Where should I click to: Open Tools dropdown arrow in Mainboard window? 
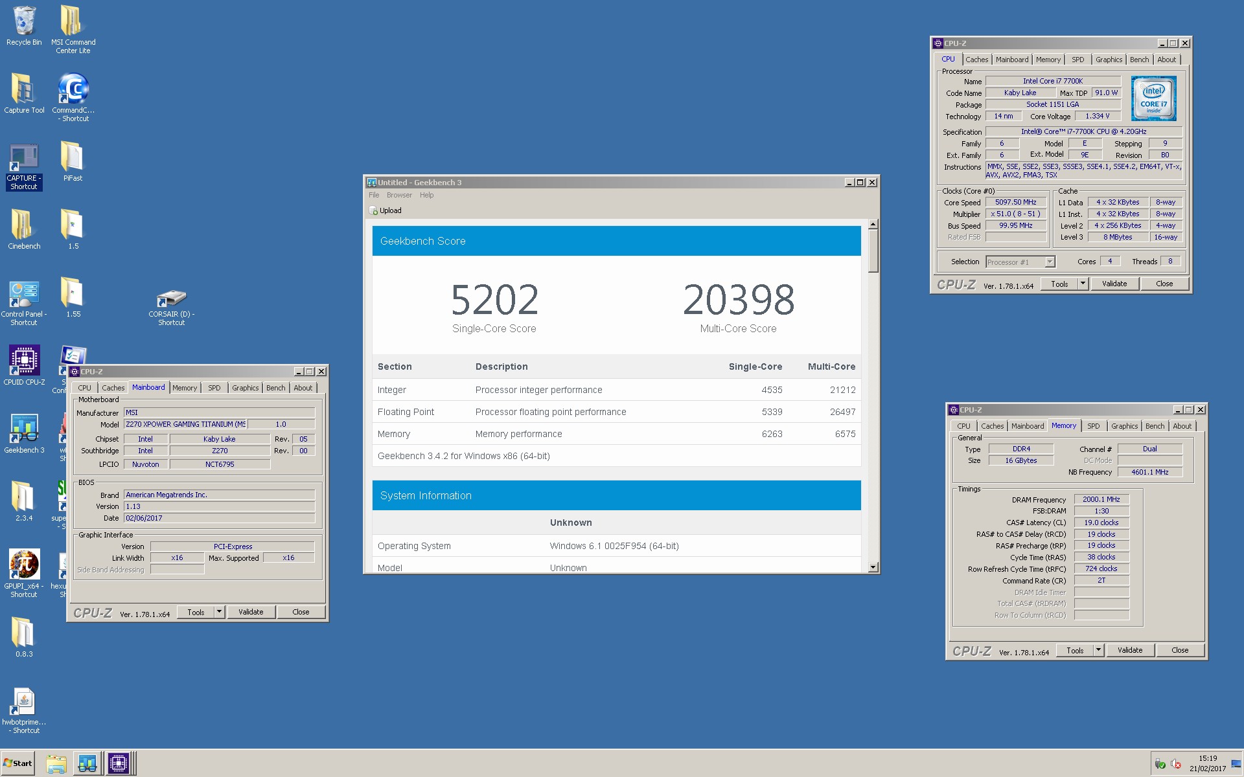219,612
